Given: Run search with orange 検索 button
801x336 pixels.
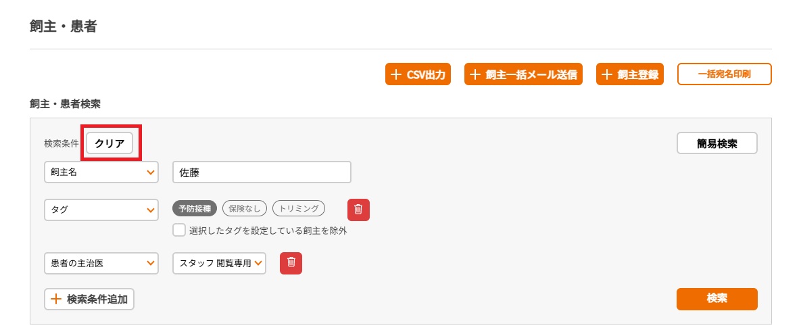Looking at the screenshot, I should 717,299.
